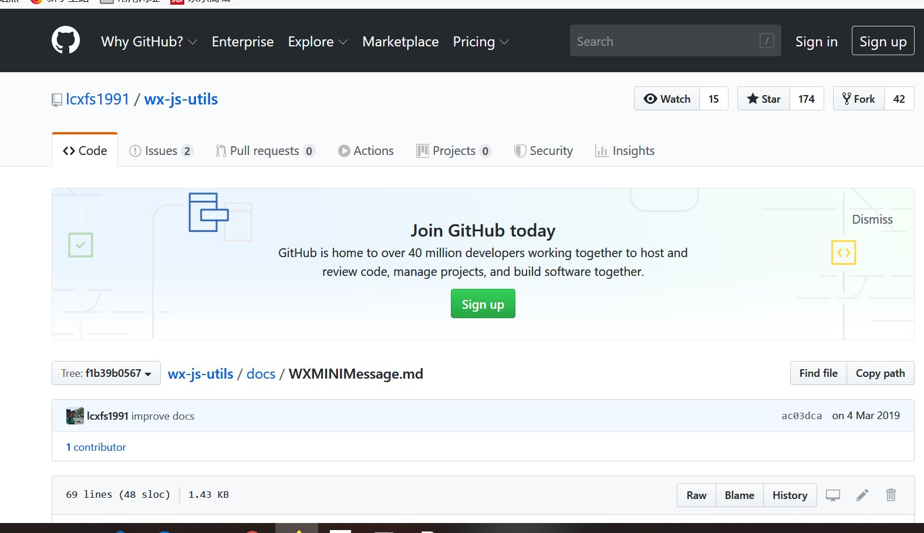Click the open in desktop monitor icon
This screenshot has width=924, height=533.
[832, 495]
